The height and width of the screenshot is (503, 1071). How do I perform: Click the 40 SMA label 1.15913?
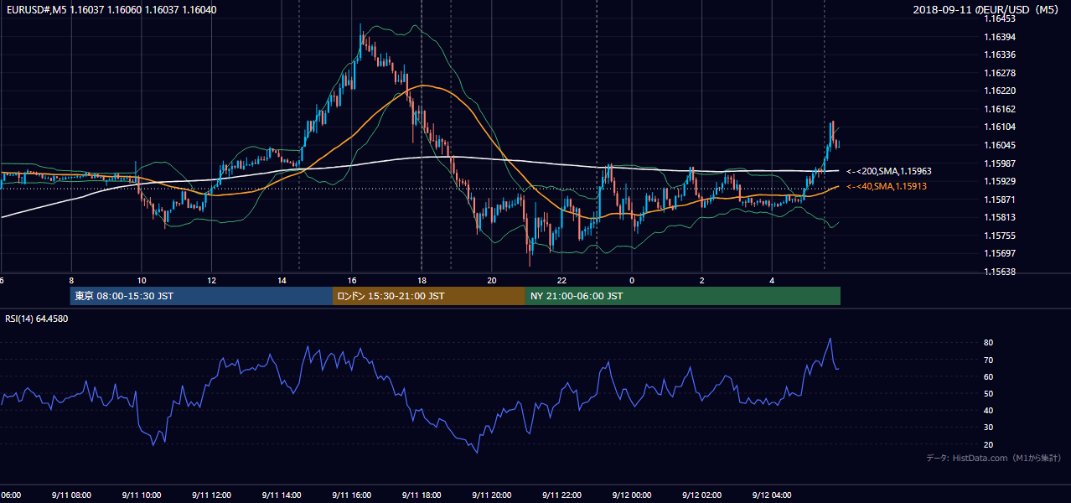(887, 186)
